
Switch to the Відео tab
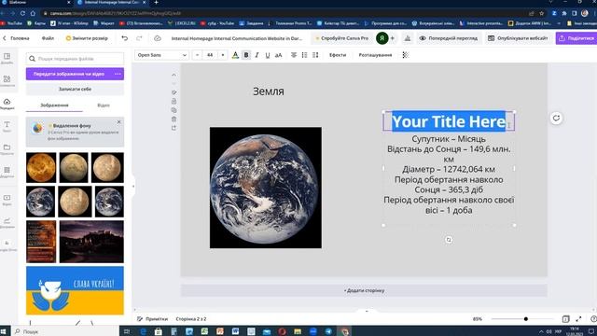104,105
